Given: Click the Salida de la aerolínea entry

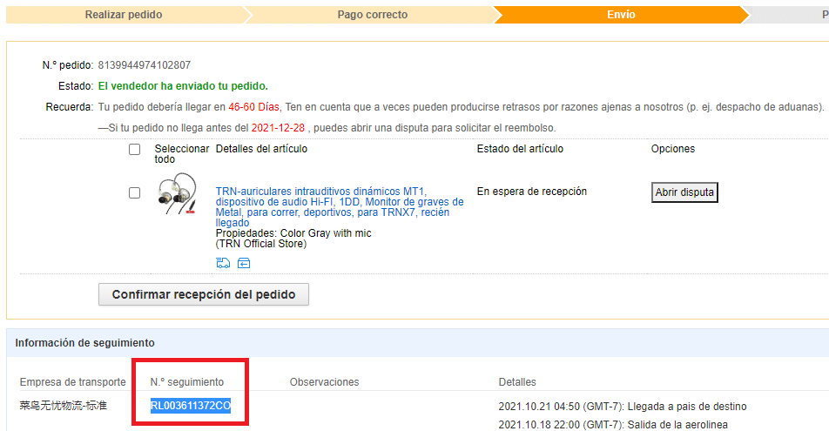Looking at the screenshot, I should tap(613, 424).
